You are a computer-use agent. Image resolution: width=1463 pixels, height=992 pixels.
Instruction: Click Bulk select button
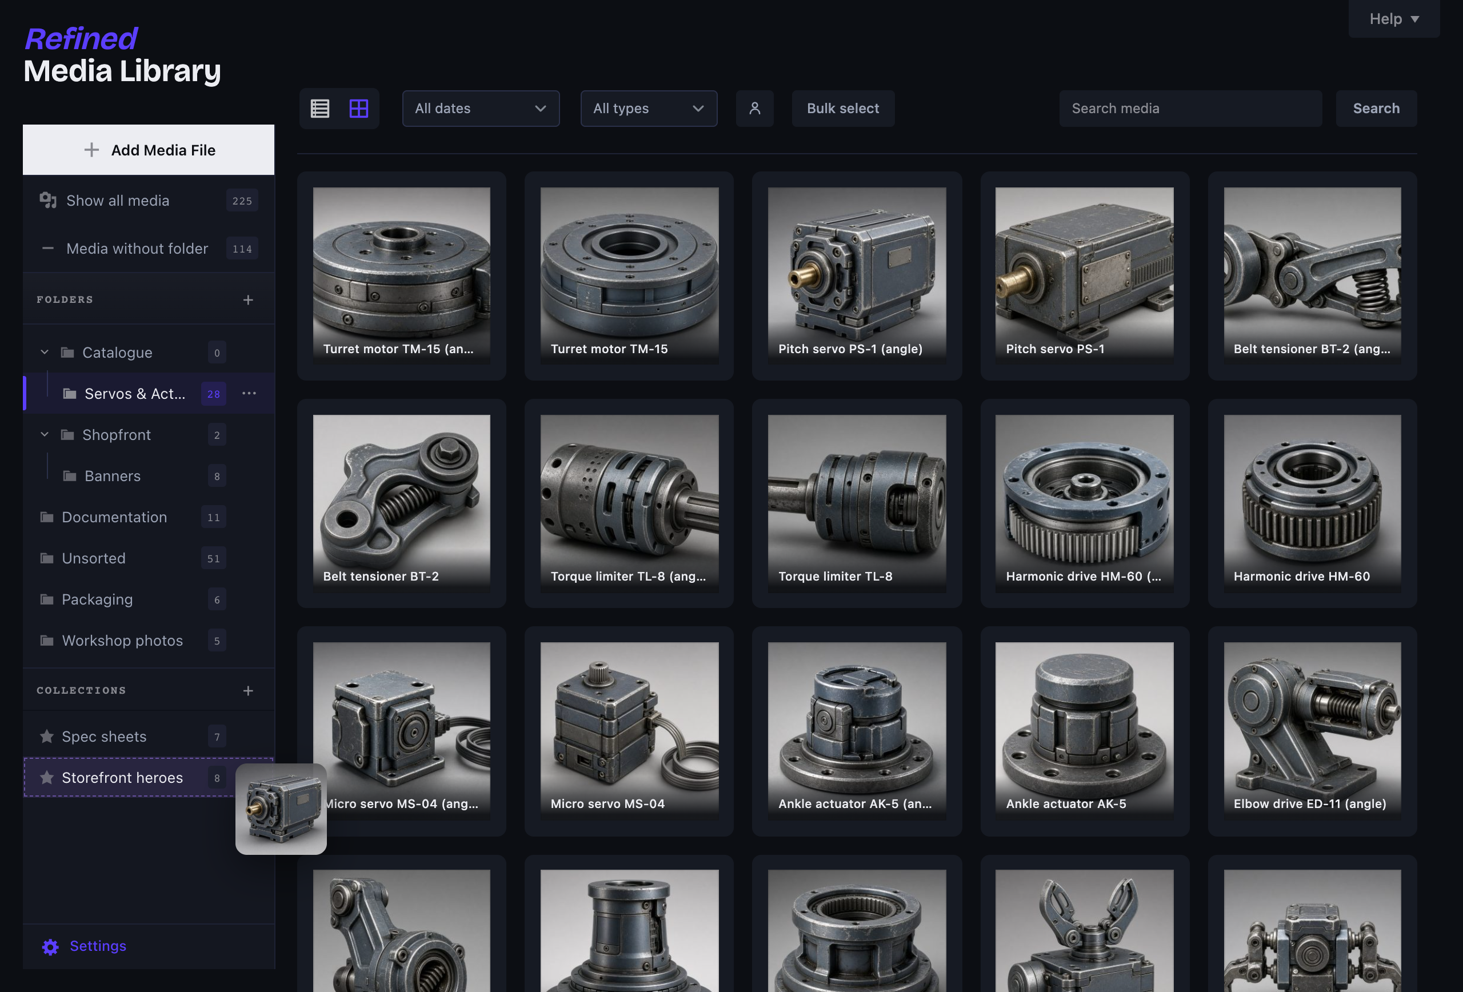tap(843, 108)
